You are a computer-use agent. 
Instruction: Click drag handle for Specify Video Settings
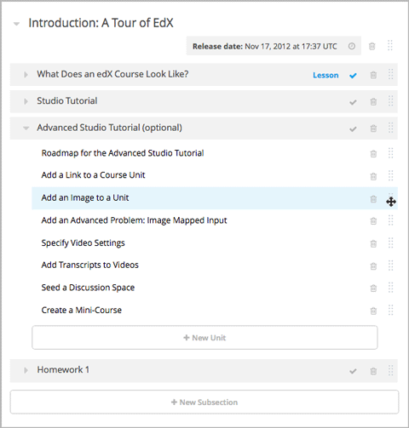(x=391, y=243)
